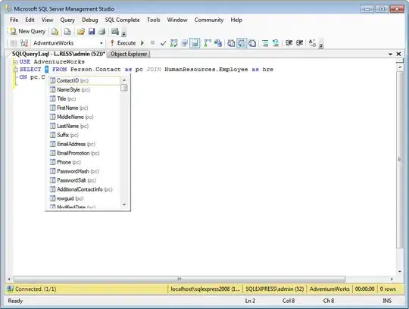This screenshot has width=409, height=309.
Task: Click the Decrease Indent icon
Action: pyautogui.click(x=289, y=43)
